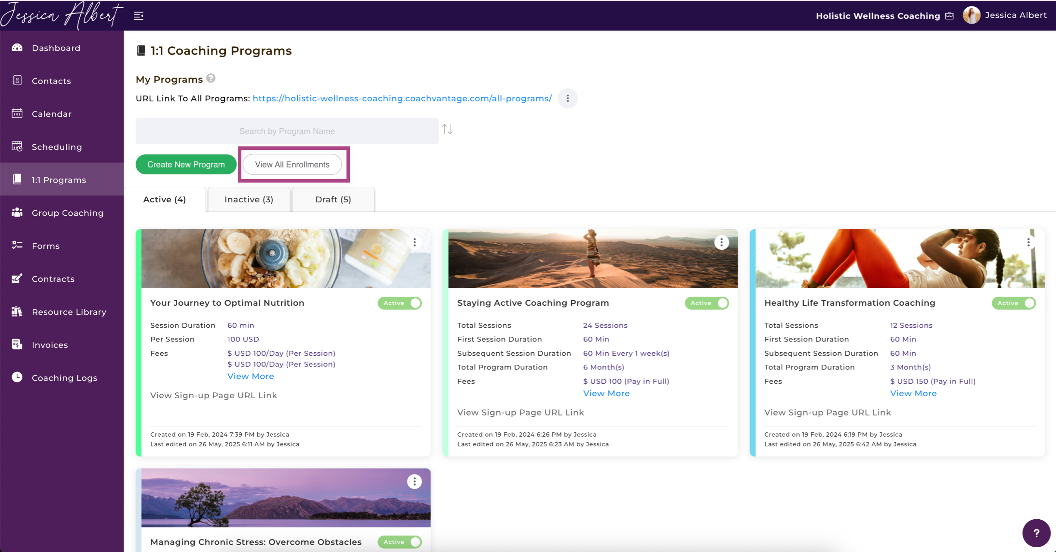This screenshot has height=552, width=1056.
Task: Click the Search by Program Name field
Action: click(x=287, y=131)
